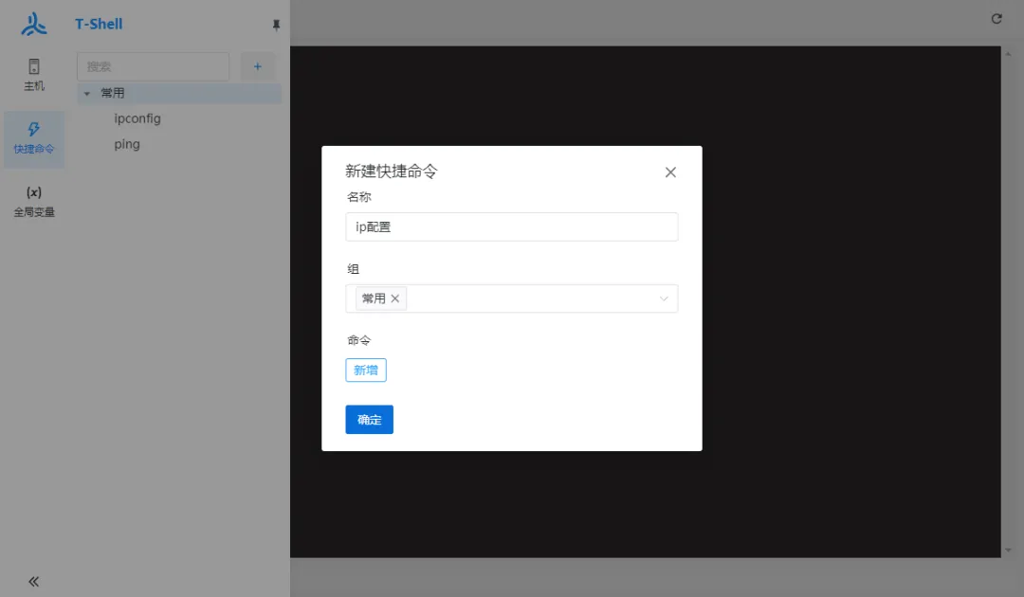Open the 全局变量 global variables panel
This screenshot has width=1024, height=597.
tap(34, 201)
